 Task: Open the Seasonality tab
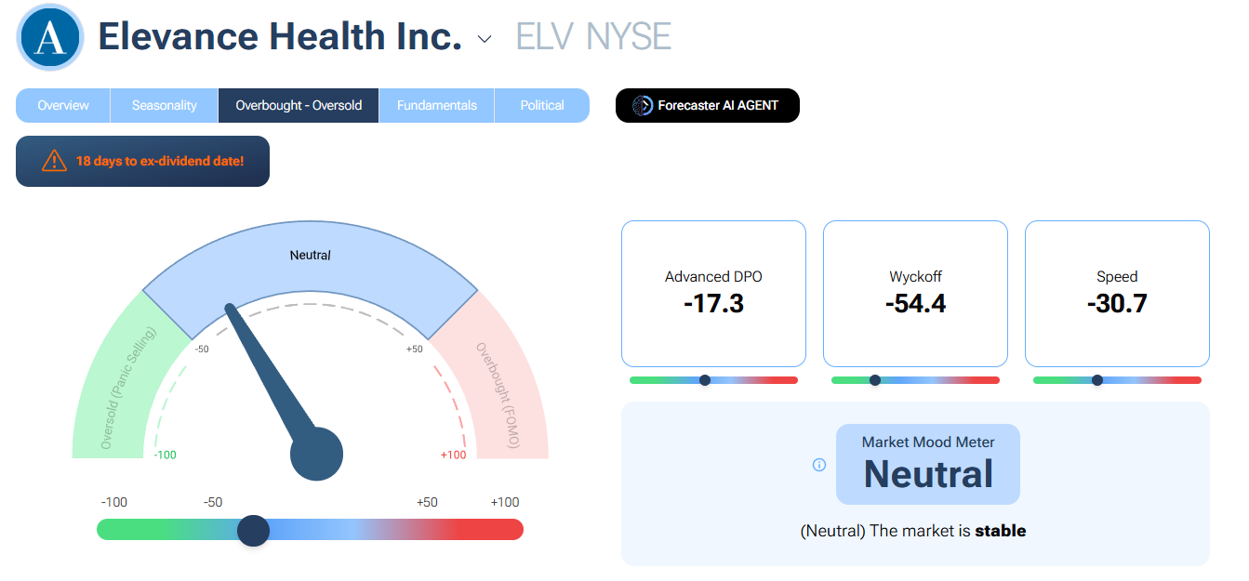165,106
